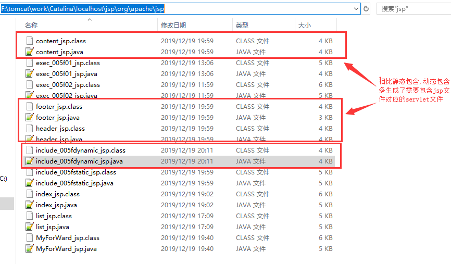
Task: Click the list_jsp.java file icon
Action: point(29,227)
